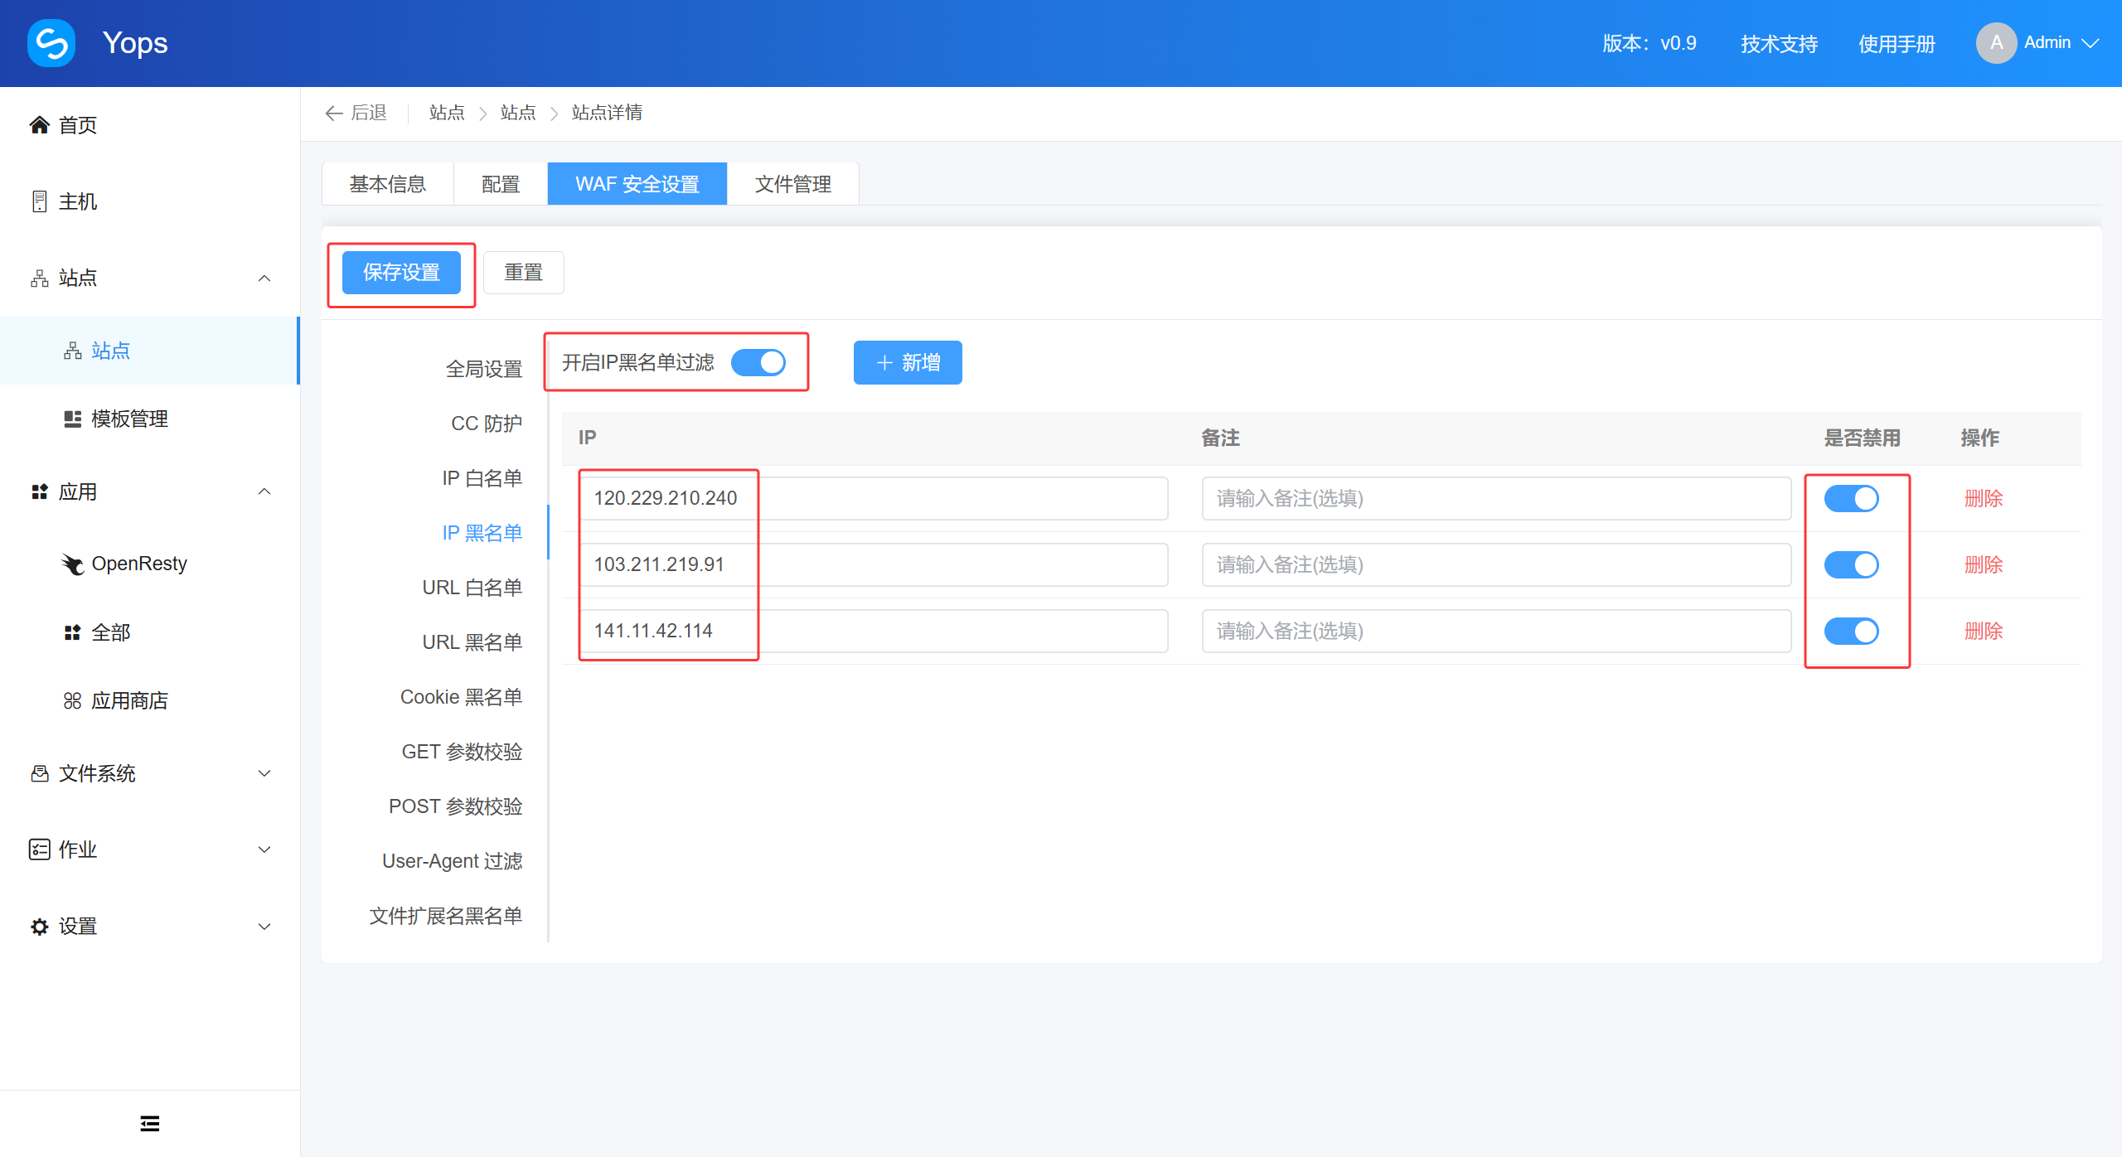Click the first 站点 breadcrumb
Image resolution: width=2122 pixels, height=1157 pixels.
[447, 113]
